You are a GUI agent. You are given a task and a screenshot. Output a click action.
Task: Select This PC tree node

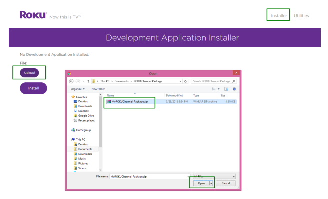point(78,139)
